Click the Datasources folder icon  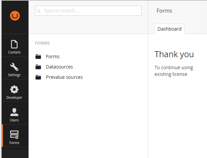coord(38,67)
